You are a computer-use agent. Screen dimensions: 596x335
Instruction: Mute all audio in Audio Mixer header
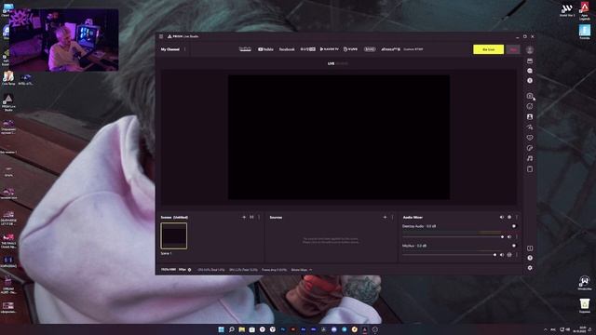[x=502, y=217]
